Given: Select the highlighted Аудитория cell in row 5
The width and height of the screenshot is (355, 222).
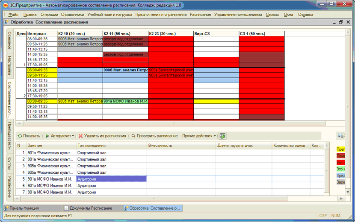Looking at the screenshot, I should 111,179.
